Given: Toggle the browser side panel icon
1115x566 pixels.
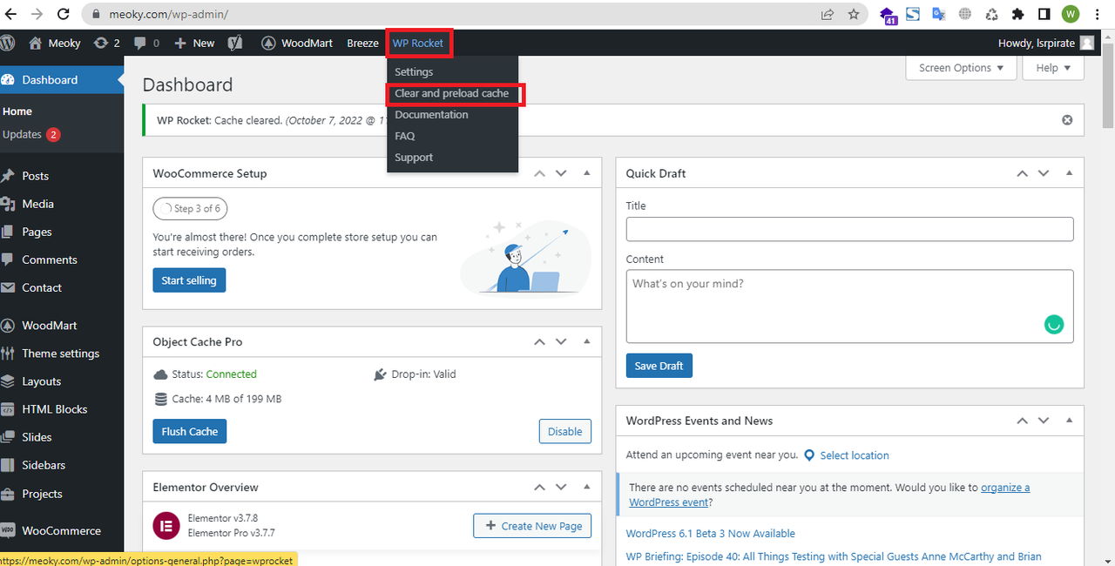Looking at the screenshot, I should [x=1044, y=14].
